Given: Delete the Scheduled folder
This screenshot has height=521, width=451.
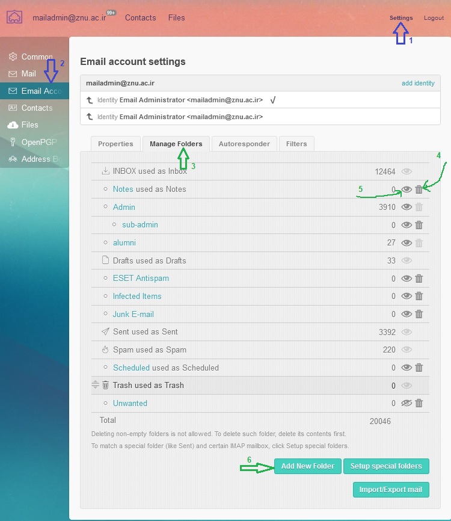Looking at the screenshot, I should [419, 368].
